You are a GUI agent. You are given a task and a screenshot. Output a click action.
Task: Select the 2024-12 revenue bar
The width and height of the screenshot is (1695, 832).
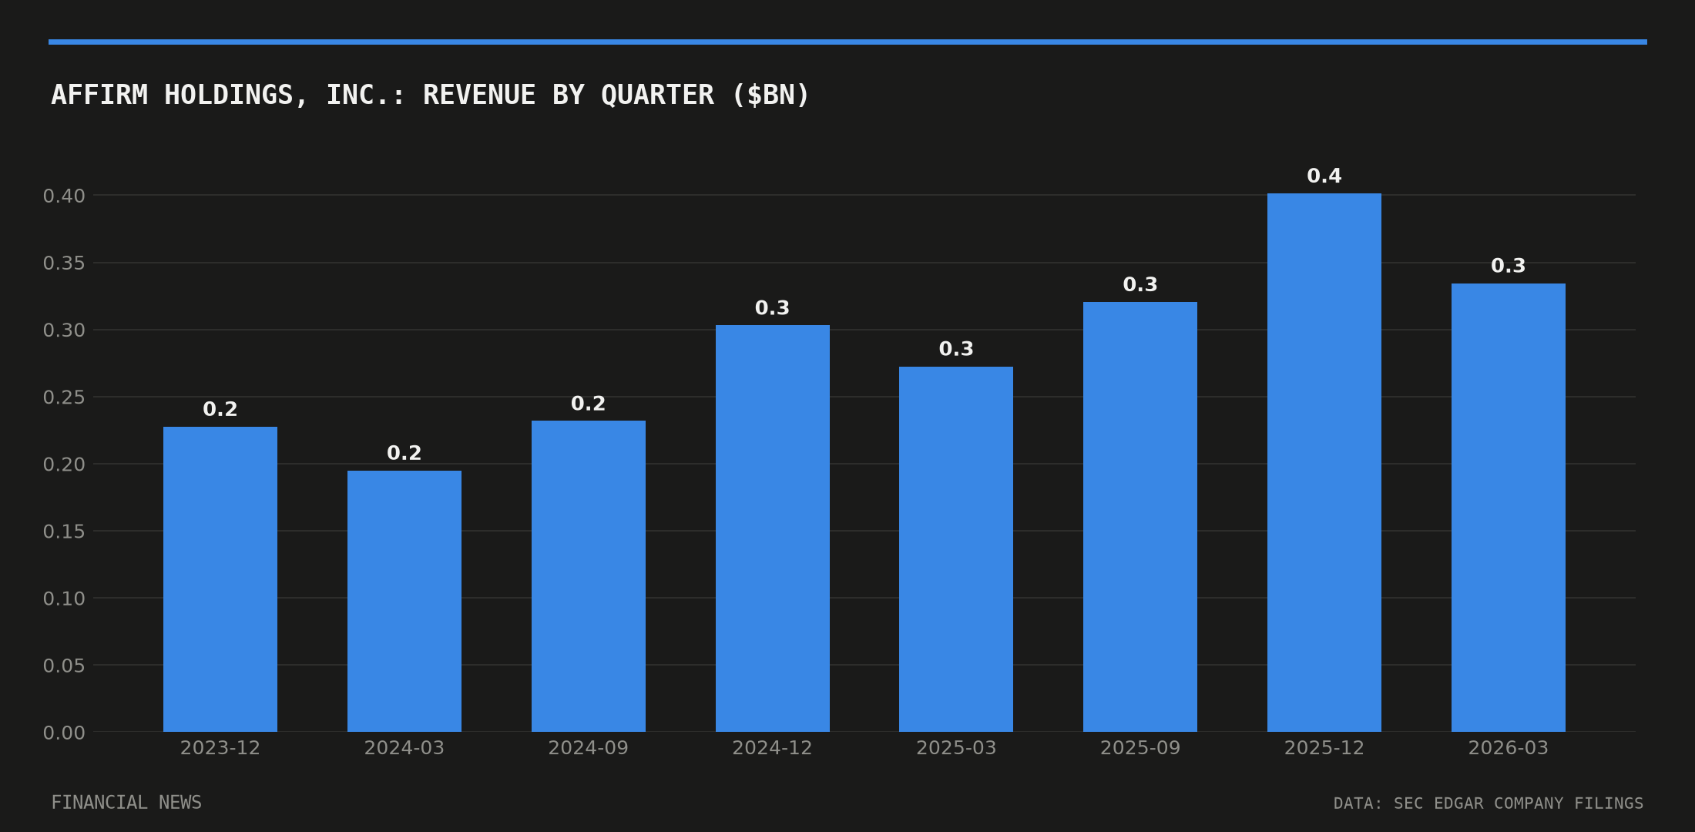pyautogui.click(x=773, y=528)
